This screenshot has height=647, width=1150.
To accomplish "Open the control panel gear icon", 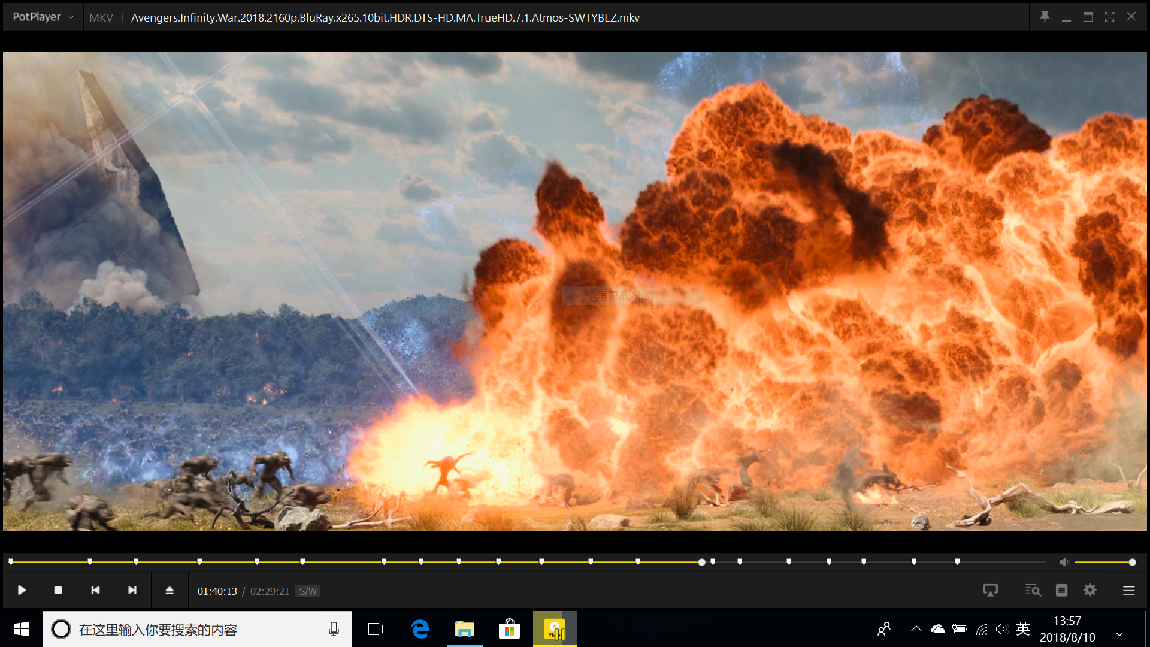I will tap(1090, 590).
